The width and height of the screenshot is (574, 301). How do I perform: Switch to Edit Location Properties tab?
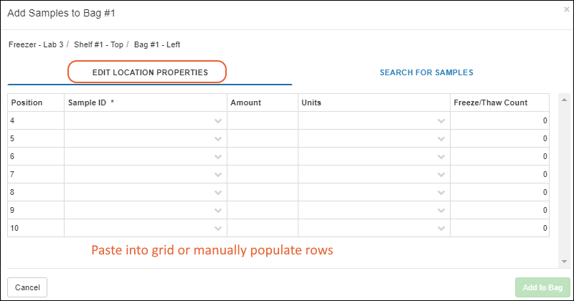(150, 72)
